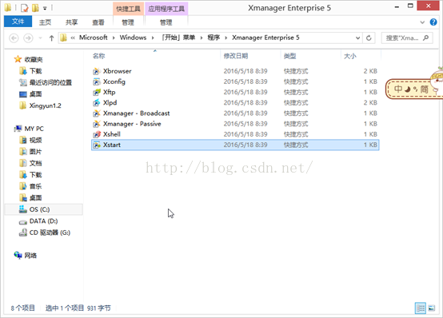Click the 1 KB size of Xstart
Image resolution: width=443 pixels, height=318 pixels.
pos(370,145)
